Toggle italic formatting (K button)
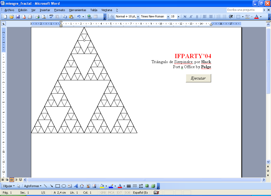 [x=191, y=17]
